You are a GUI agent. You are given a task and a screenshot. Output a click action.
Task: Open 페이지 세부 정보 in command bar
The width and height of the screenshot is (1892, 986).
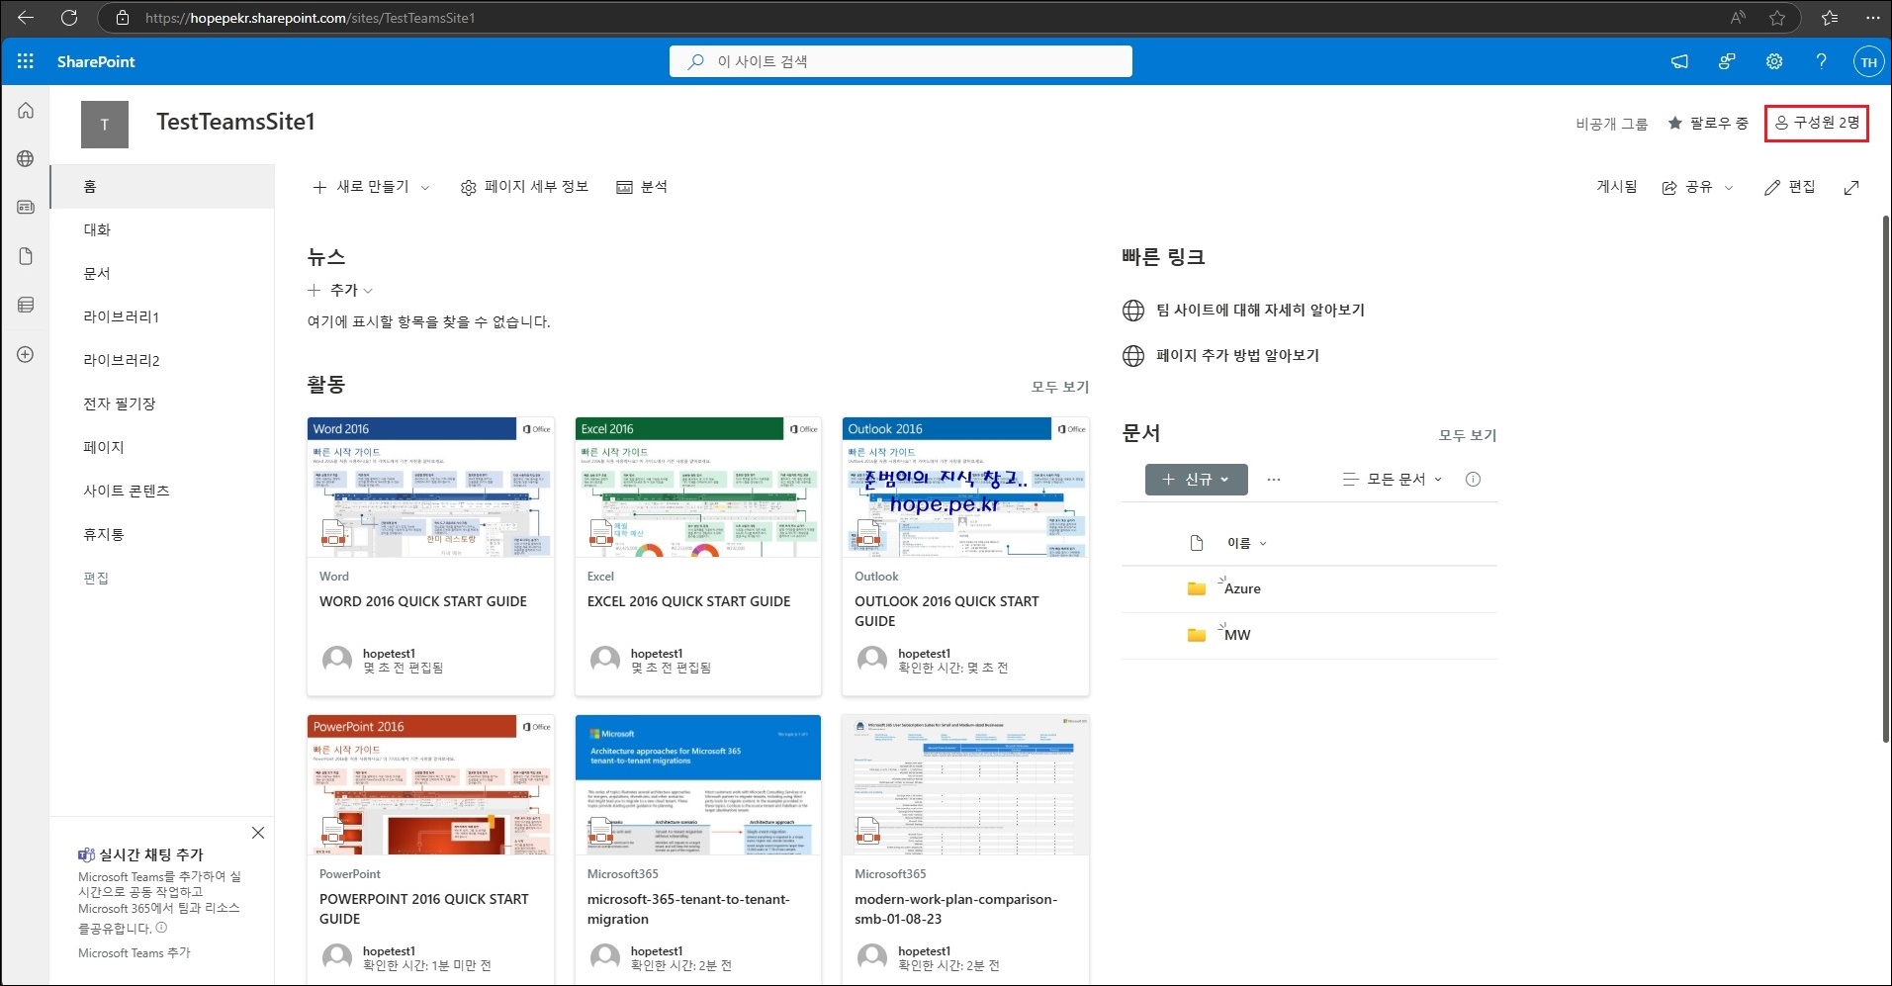tap(524, 187)
